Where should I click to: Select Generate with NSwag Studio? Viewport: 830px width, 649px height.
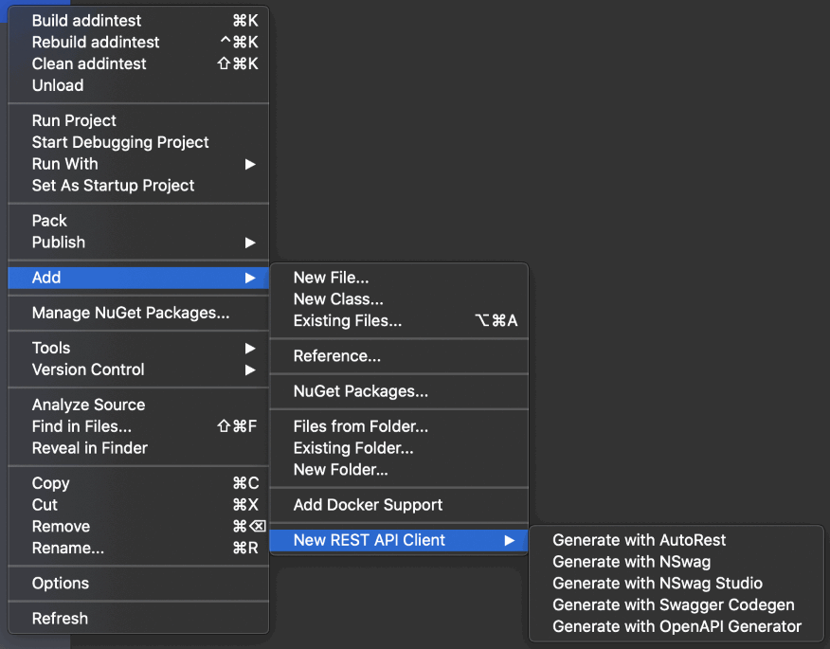click(677, 584)
